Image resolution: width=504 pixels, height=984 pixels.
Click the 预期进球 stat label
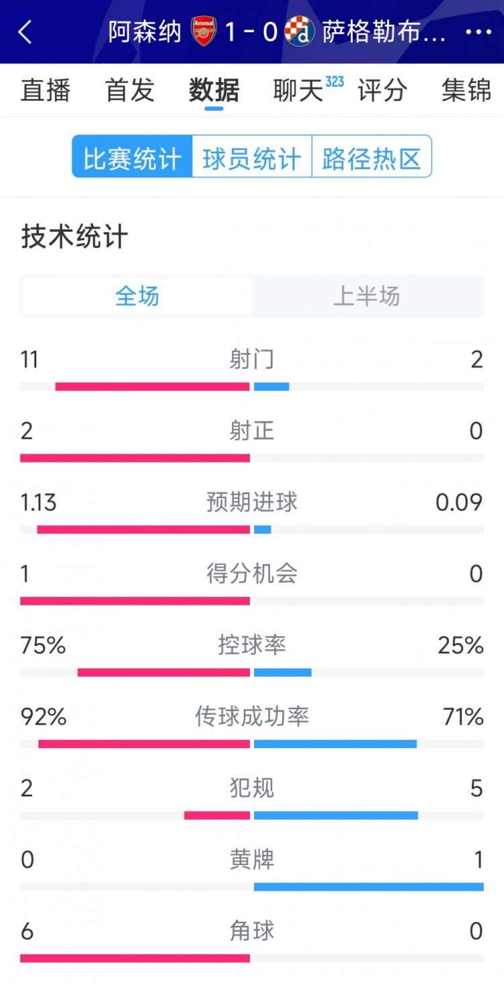pyautogui.click(x=252, y=502)
